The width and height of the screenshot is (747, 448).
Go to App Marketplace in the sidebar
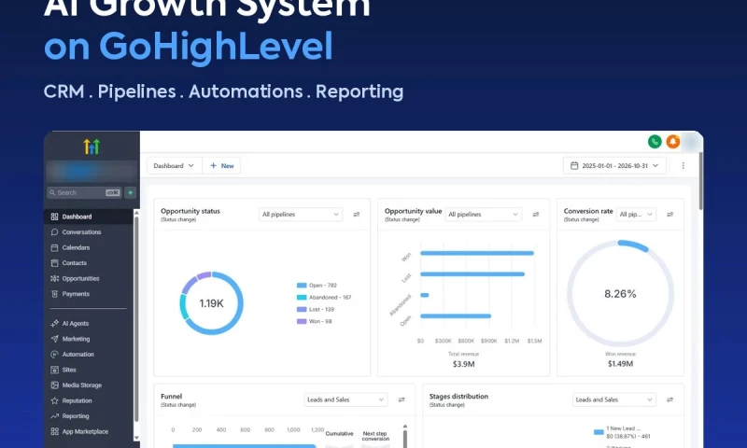coord(88,432)
